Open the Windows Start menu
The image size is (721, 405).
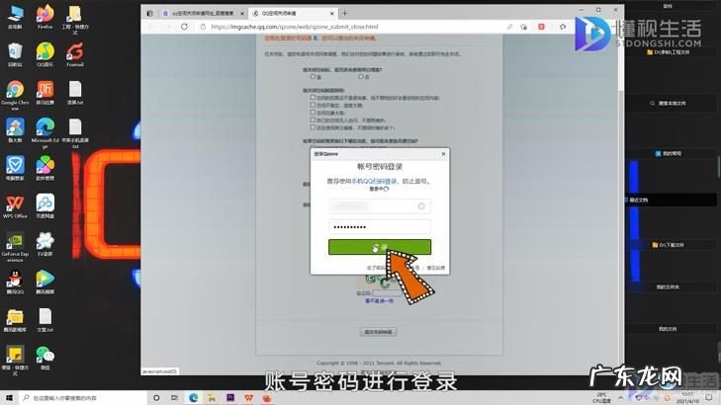9,398
